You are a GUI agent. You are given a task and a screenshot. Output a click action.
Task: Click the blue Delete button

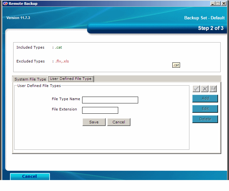(205, 119)
